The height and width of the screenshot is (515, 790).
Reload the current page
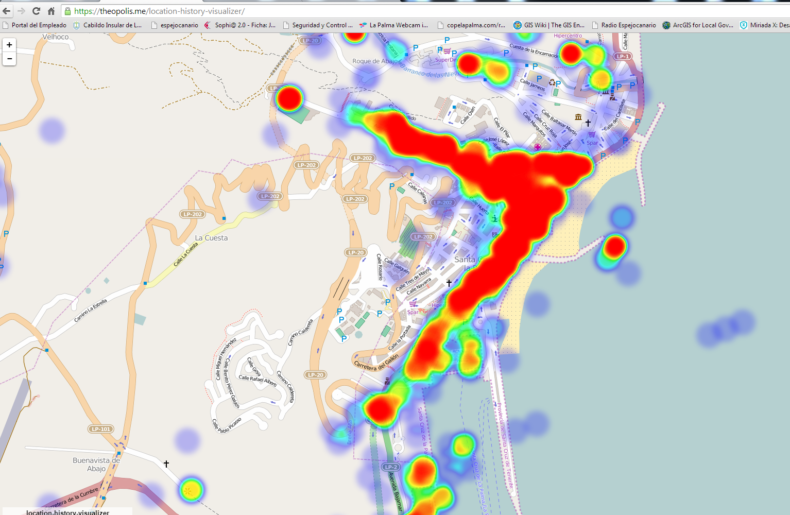click(x=36, y=11)
